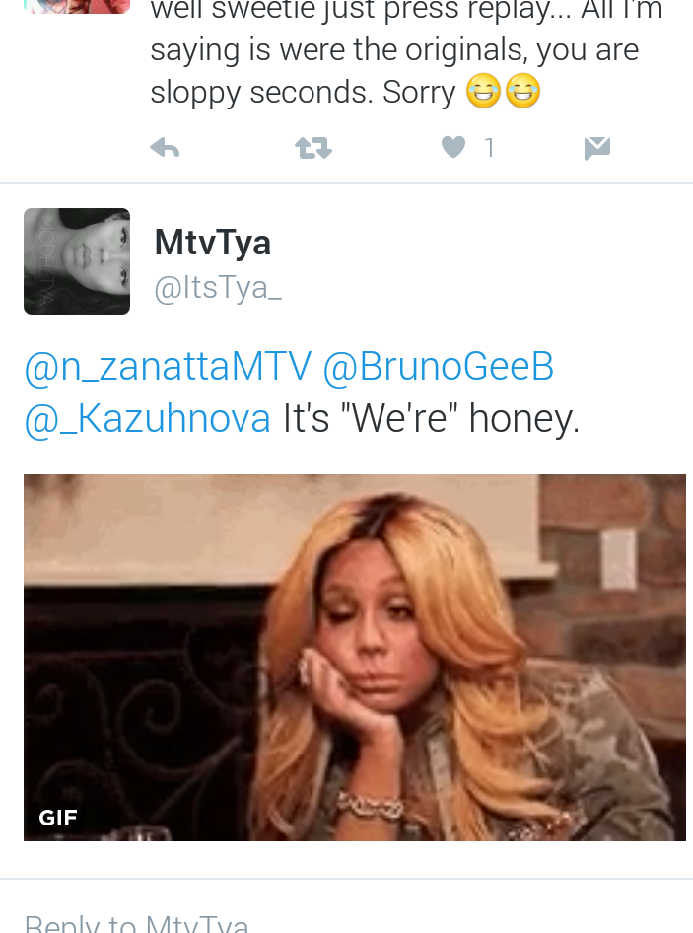Tap the reply arrow icon under the top tweet
The width and height of the screenshot is (693, 933).
[x=165, y=148]
